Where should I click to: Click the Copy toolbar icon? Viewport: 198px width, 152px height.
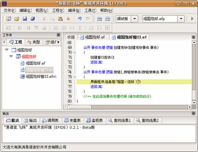tap(52, 19)
